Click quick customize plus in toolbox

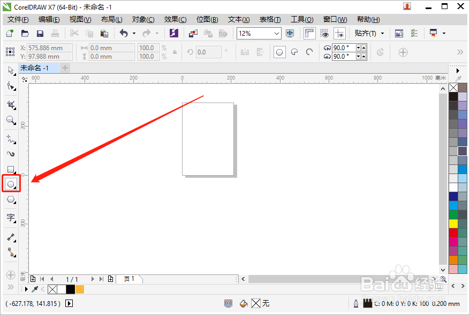(11, 275)
